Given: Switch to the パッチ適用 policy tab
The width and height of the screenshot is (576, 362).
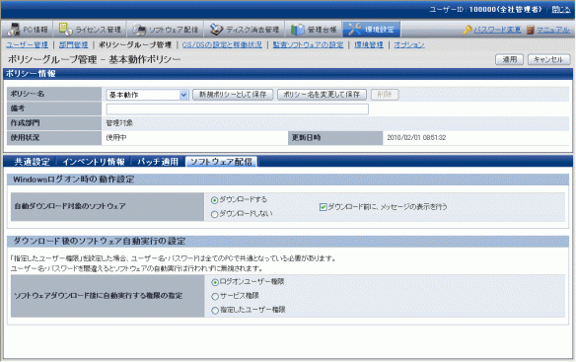Looking at the screenshot, I should pyautogui.click(x=158, y=162).
